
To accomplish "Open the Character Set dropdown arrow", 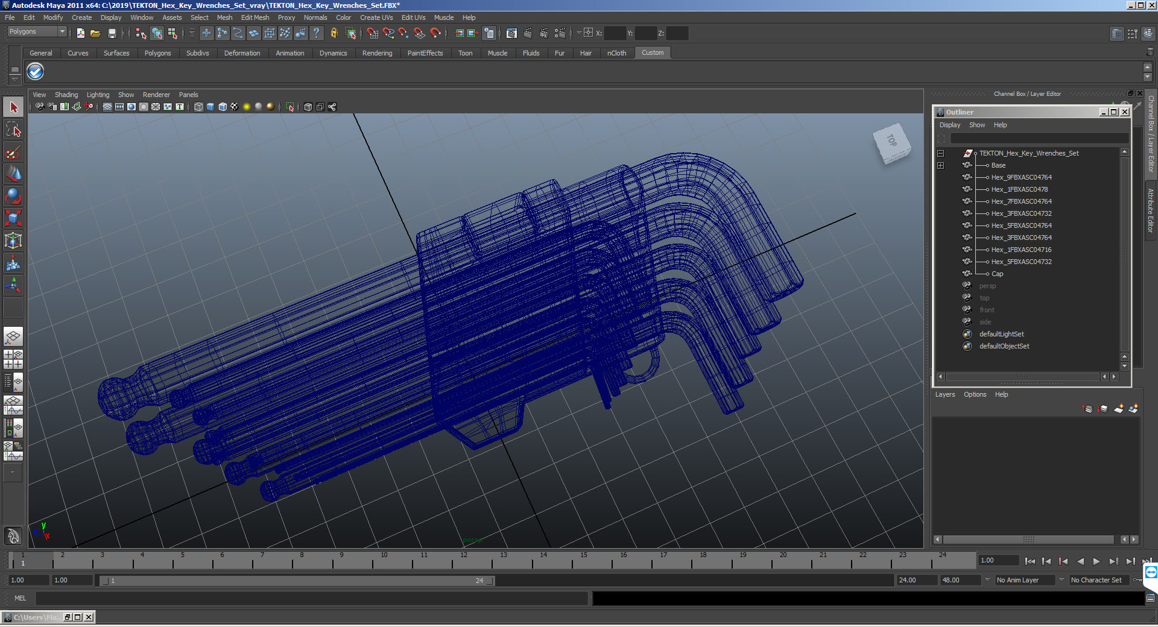I will coord(1062,580).
